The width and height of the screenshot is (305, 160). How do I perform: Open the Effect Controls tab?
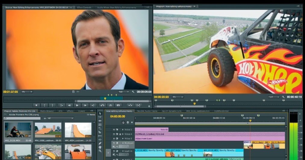(x=84, y=8)
